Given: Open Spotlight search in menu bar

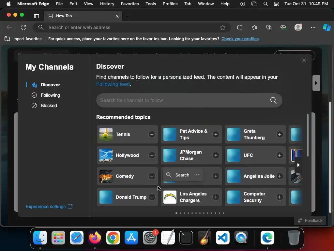Looking at the screenshot, I should (x=266, y=4).
